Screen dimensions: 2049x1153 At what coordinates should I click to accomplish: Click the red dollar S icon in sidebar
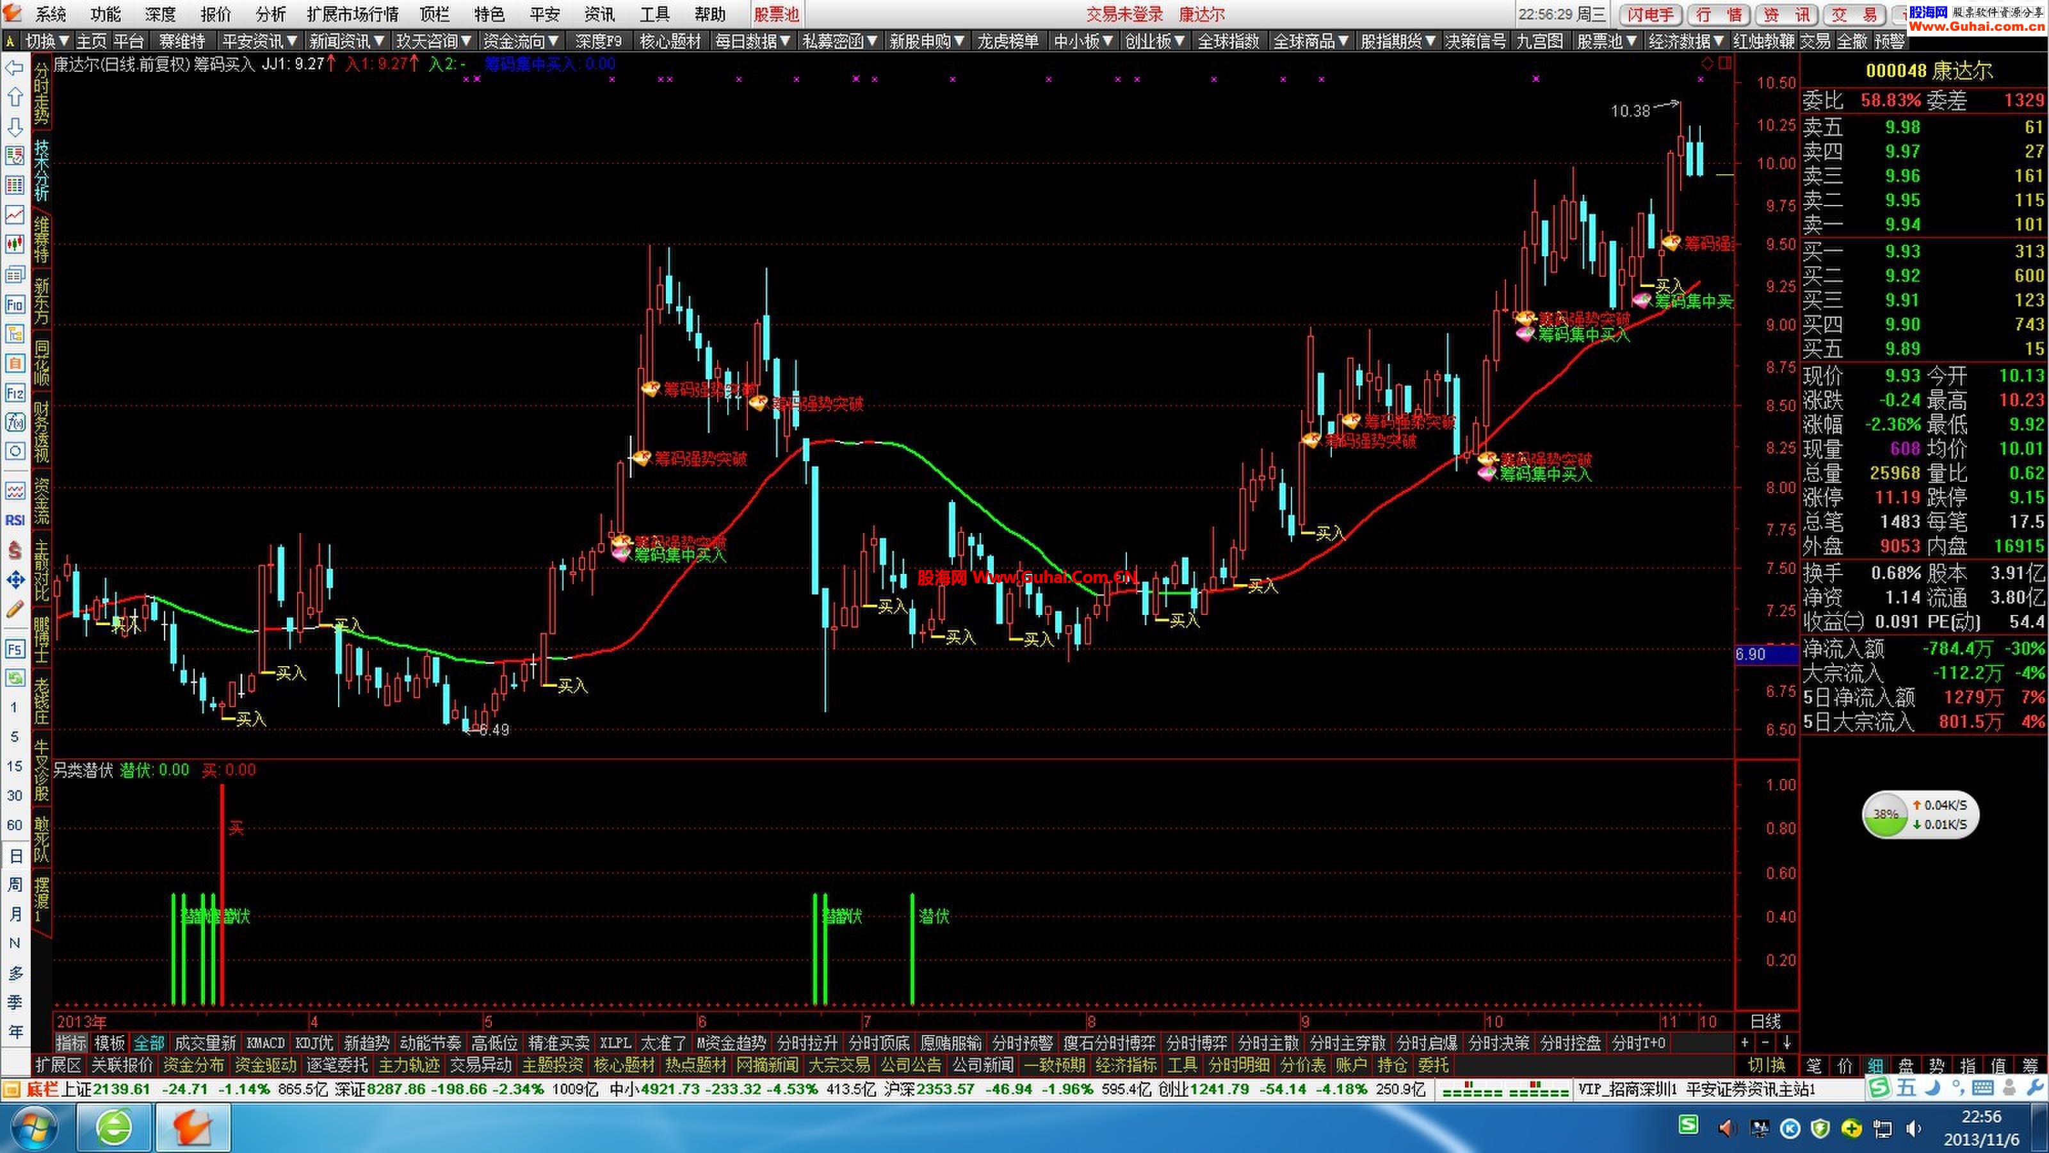14,550
